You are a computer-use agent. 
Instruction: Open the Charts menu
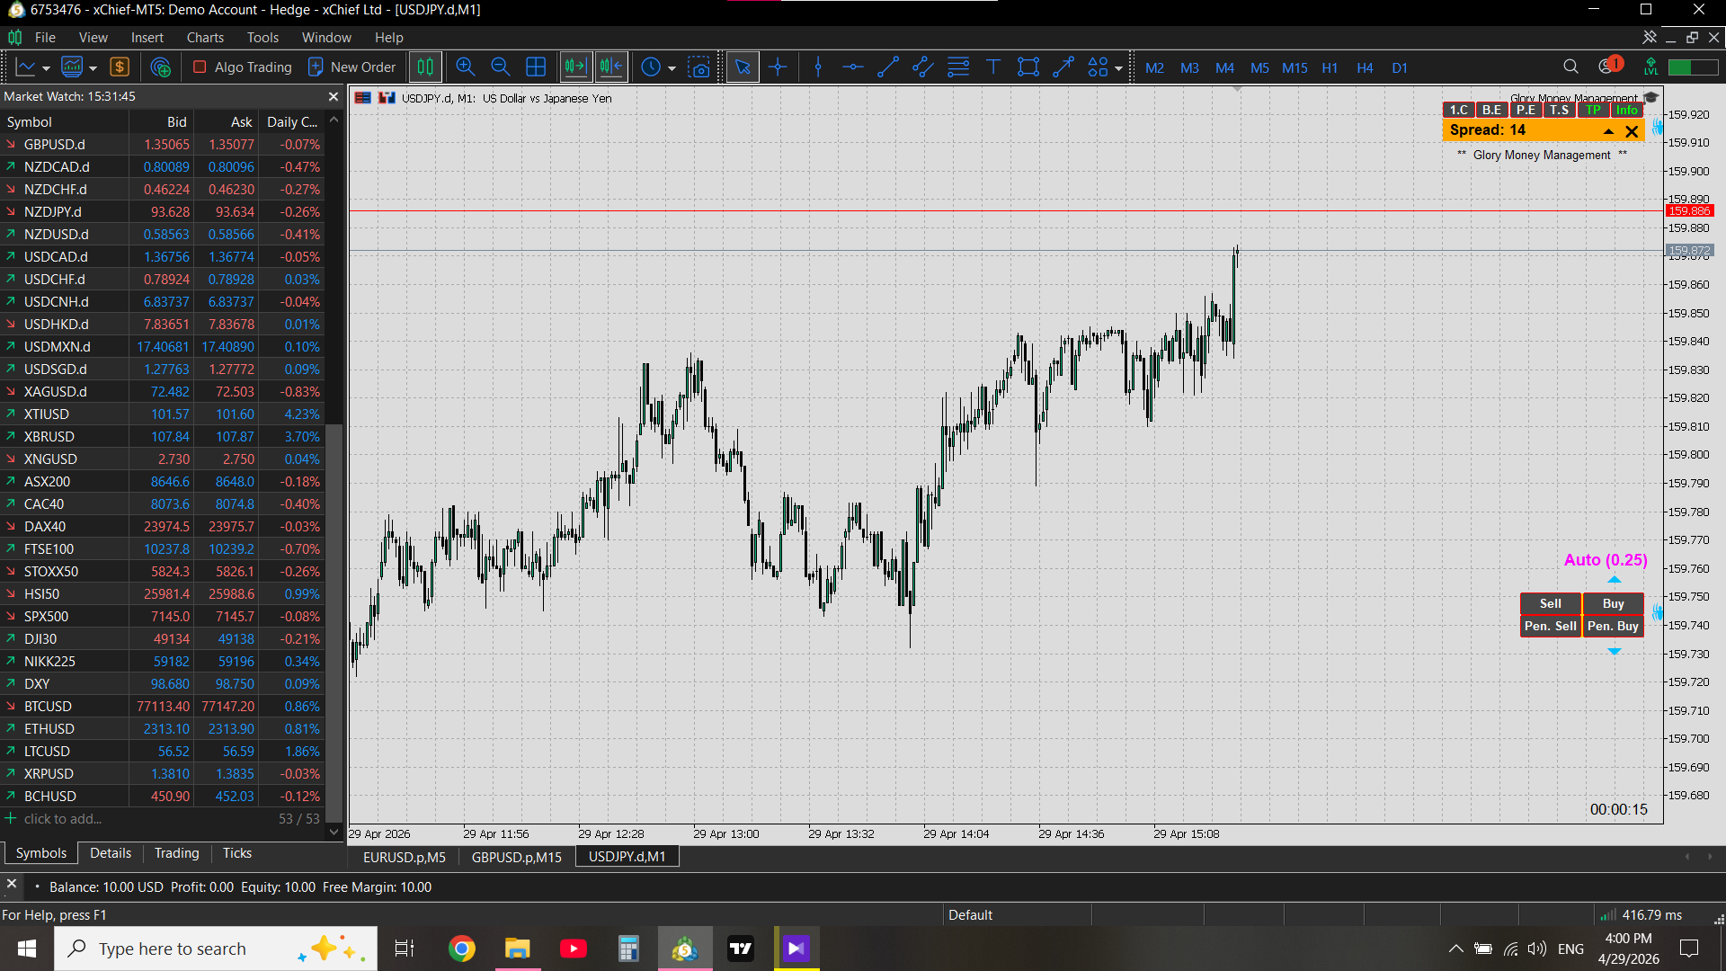(205, 38)
